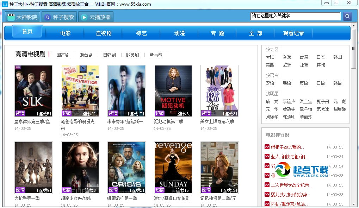This screenshot has width=359, height=208.
Task: Filter by star 周星驰
Action: (x=340, y=109)
